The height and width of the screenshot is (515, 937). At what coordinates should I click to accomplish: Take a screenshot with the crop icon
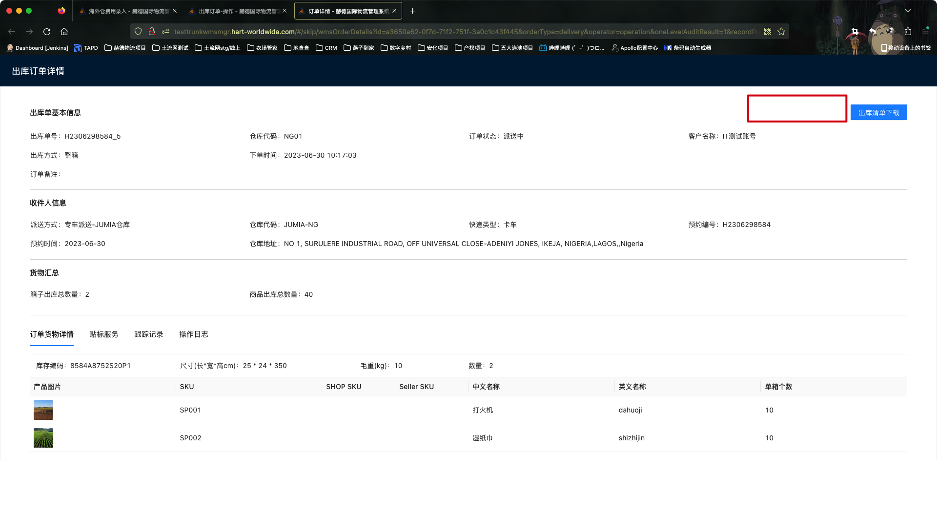pos(855,32)
